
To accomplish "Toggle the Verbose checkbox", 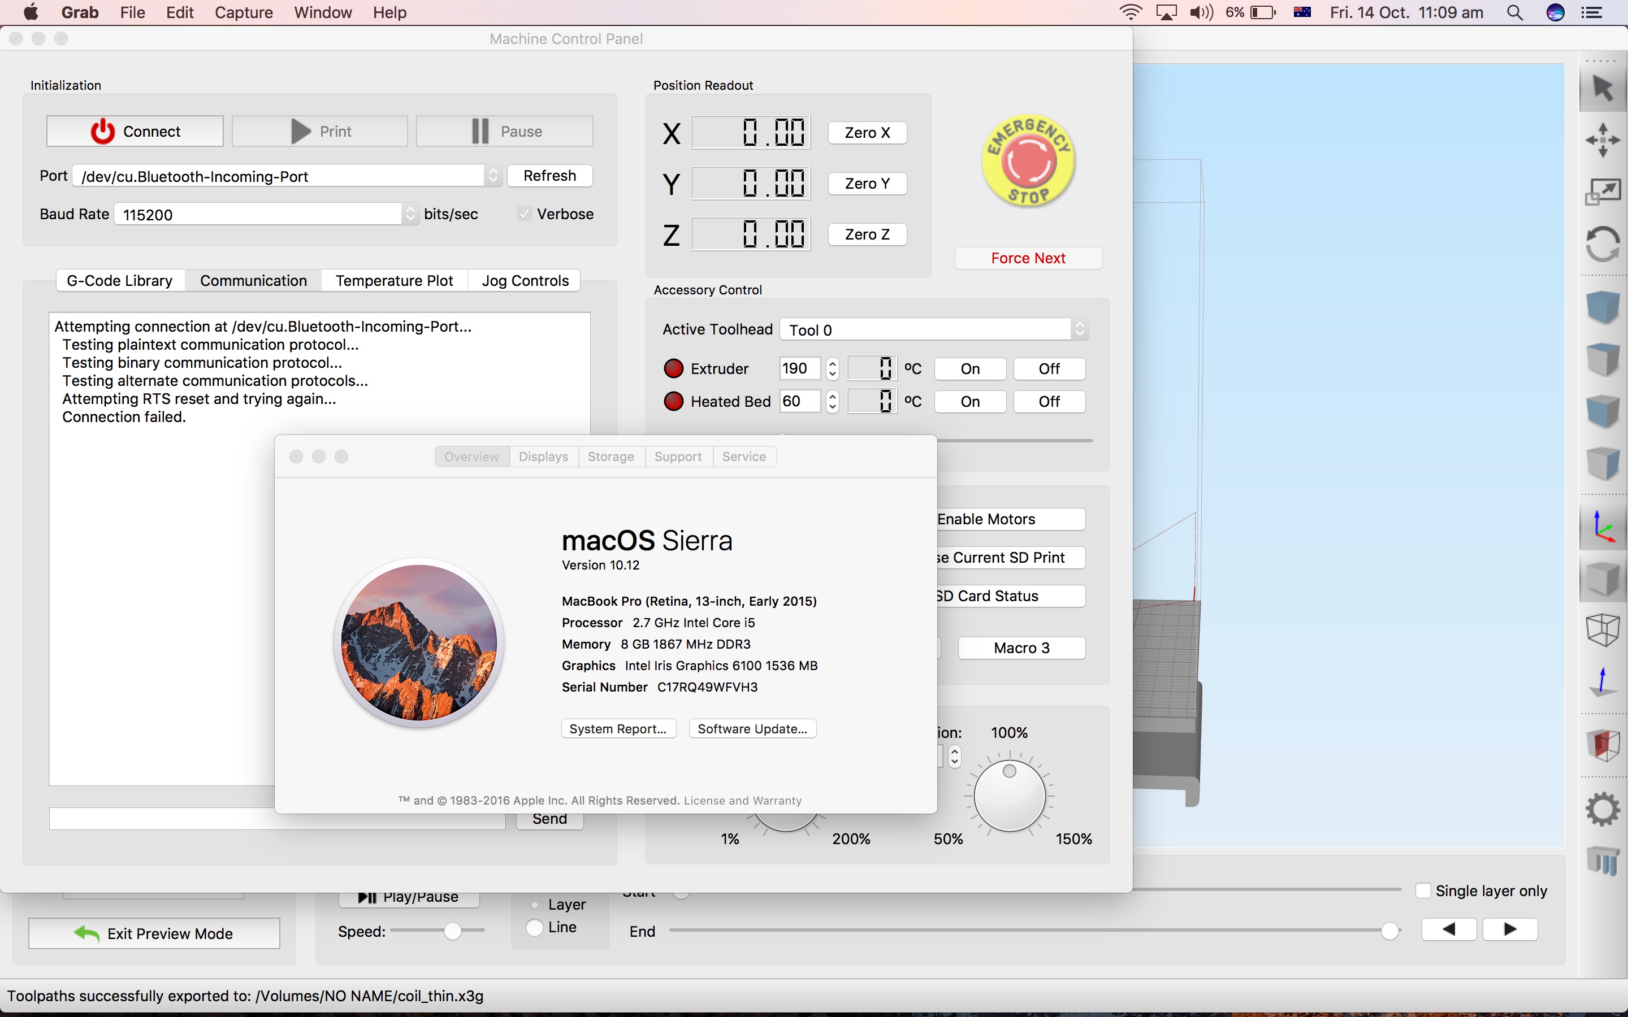I will pos(525,214).
